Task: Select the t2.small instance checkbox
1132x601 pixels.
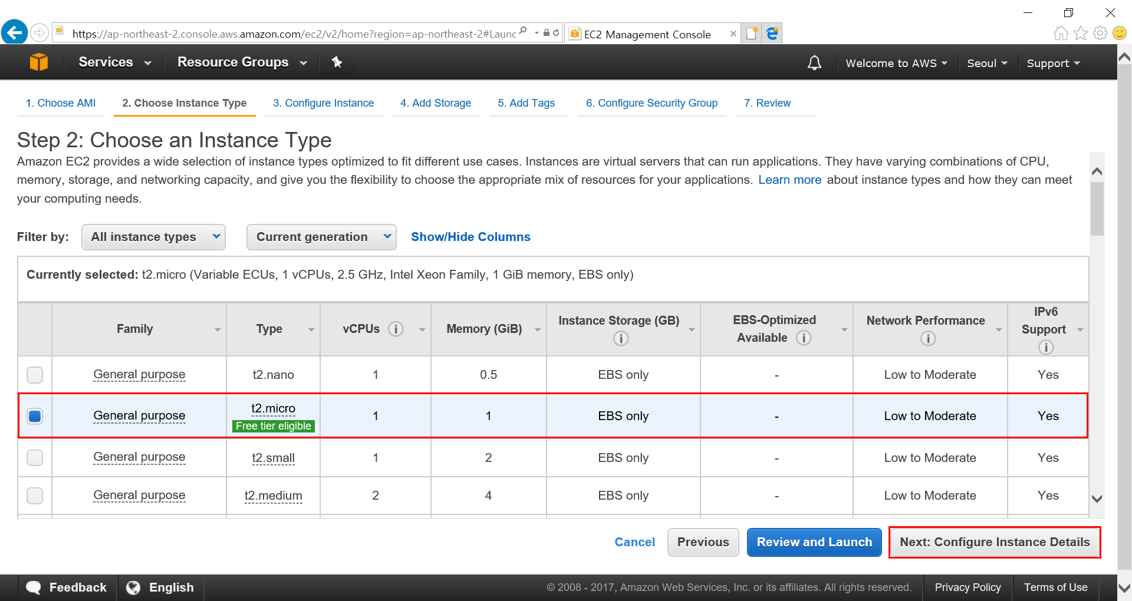Action: click(35, 458)
